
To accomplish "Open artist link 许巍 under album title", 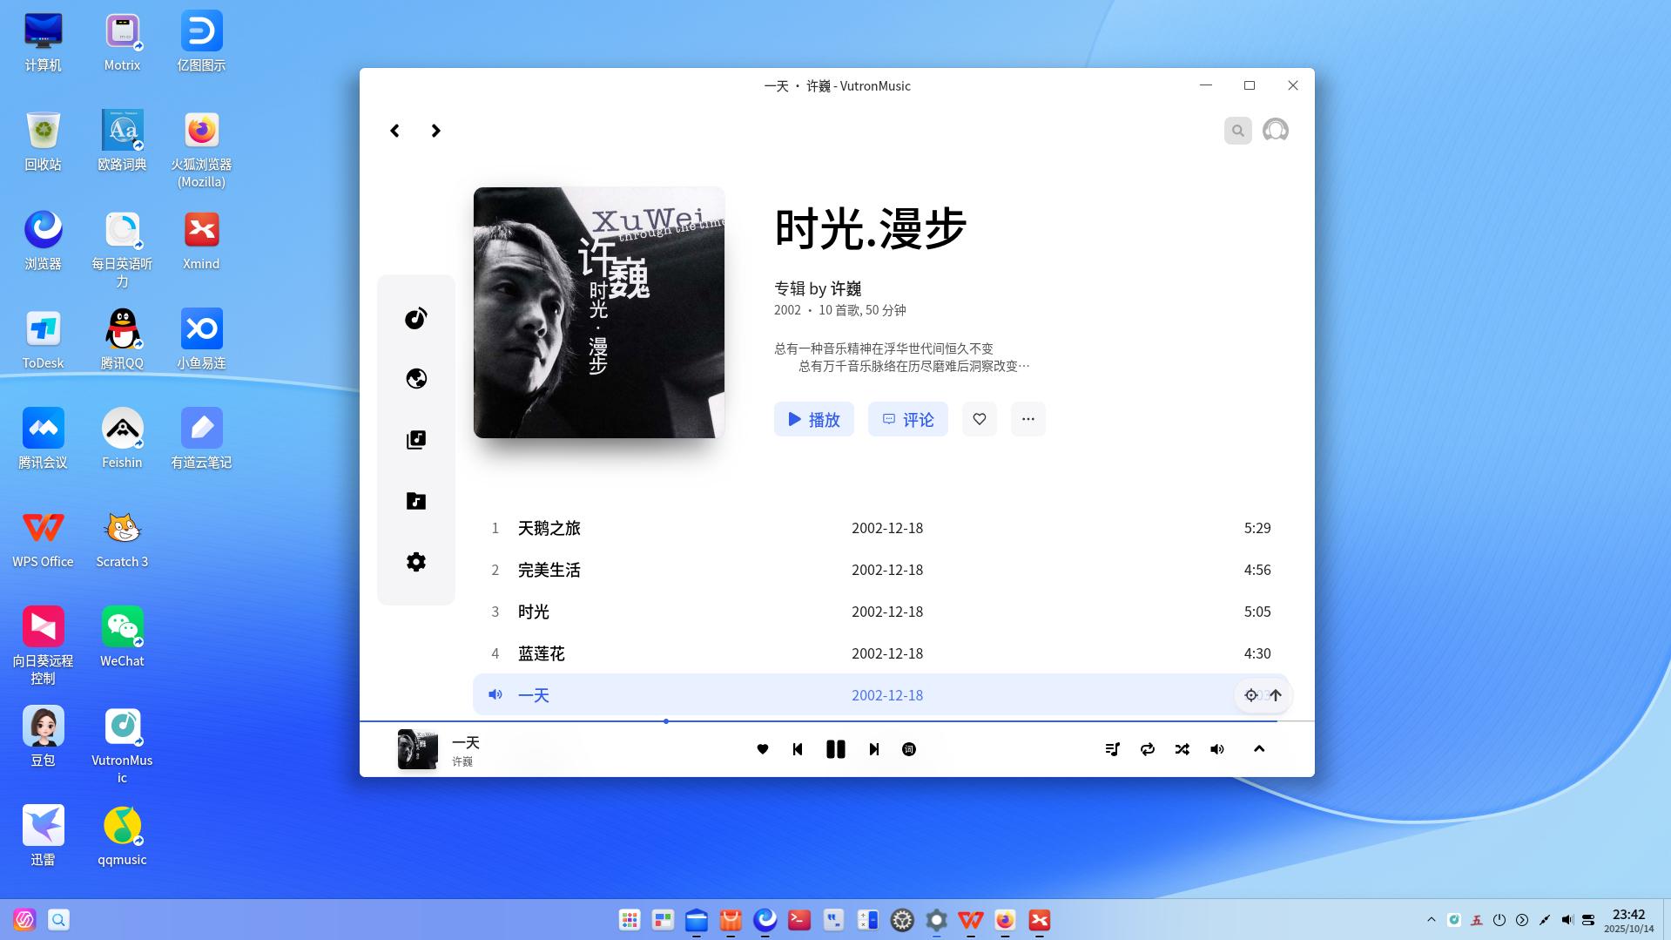I will click(x=846, y=288).
